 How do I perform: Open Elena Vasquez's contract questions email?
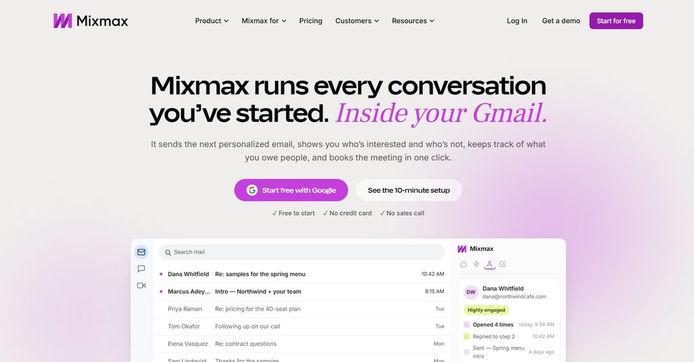tap(302, 344)
